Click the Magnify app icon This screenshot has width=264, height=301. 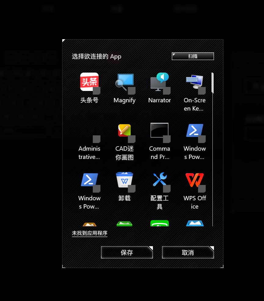click(125, 81)
